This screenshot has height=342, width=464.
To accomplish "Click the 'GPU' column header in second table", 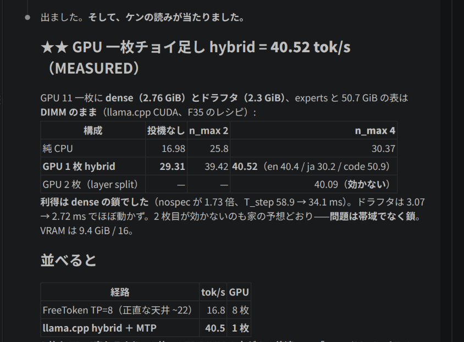I will click(x=239, y=293).
